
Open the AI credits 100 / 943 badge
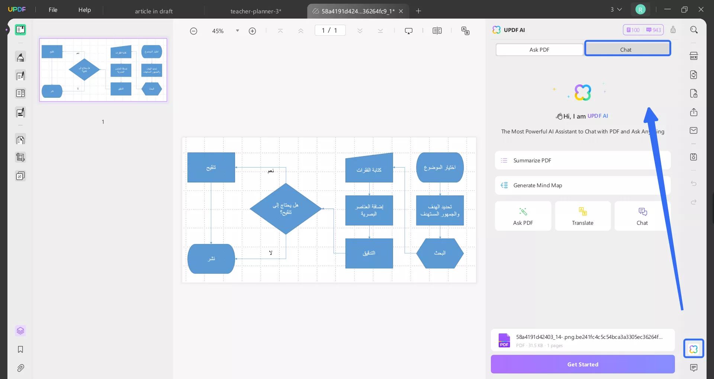tap(643, 30)
